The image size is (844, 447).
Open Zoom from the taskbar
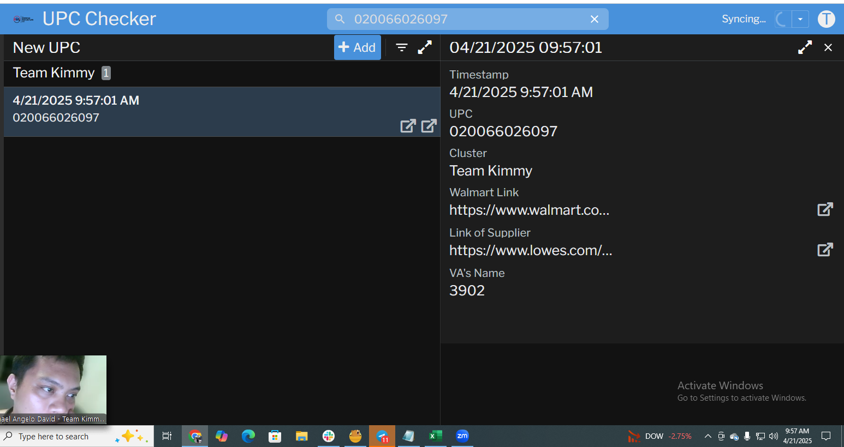(x=462, y=436)
